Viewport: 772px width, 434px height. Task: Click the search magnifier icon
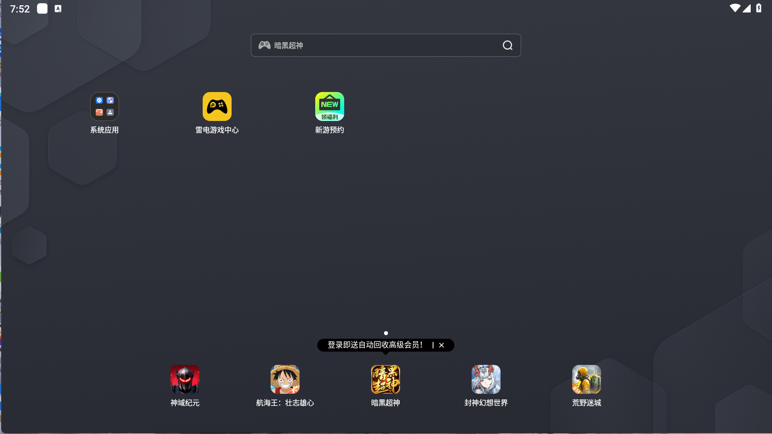(x=507, y=45)
